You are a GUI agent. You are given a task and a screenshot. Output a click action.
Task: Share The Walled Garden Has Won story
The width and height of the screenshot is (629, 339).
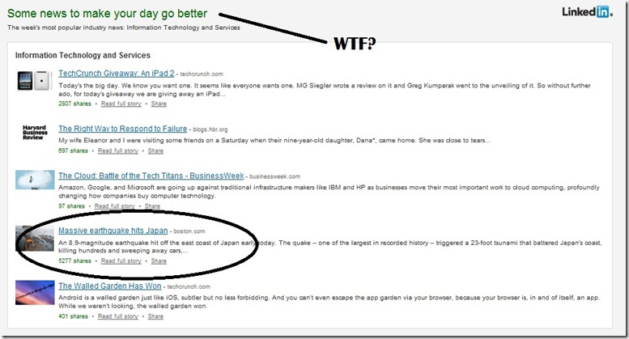pyautogui.click(x=155, y=316)
